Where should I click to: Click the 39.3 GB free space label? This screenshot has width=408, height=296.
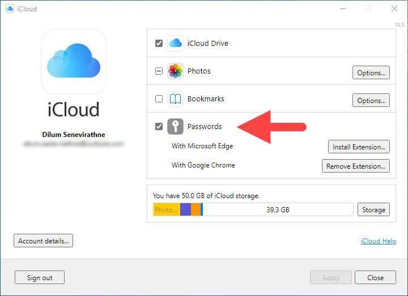(278, 210)
